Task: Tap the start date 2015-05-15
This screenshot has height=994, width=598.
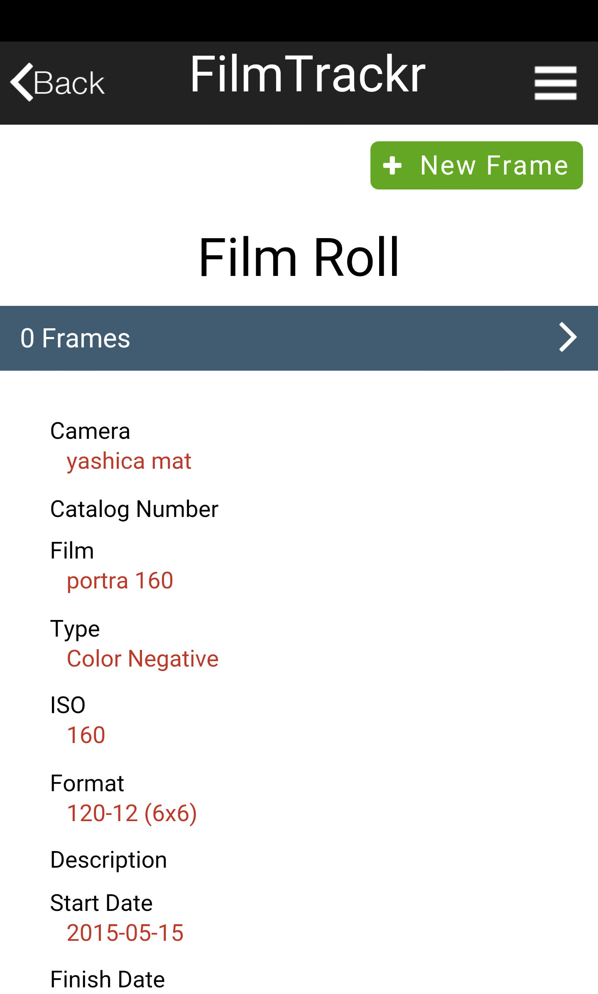Action: pyautogui.click(x=125, y=933)
